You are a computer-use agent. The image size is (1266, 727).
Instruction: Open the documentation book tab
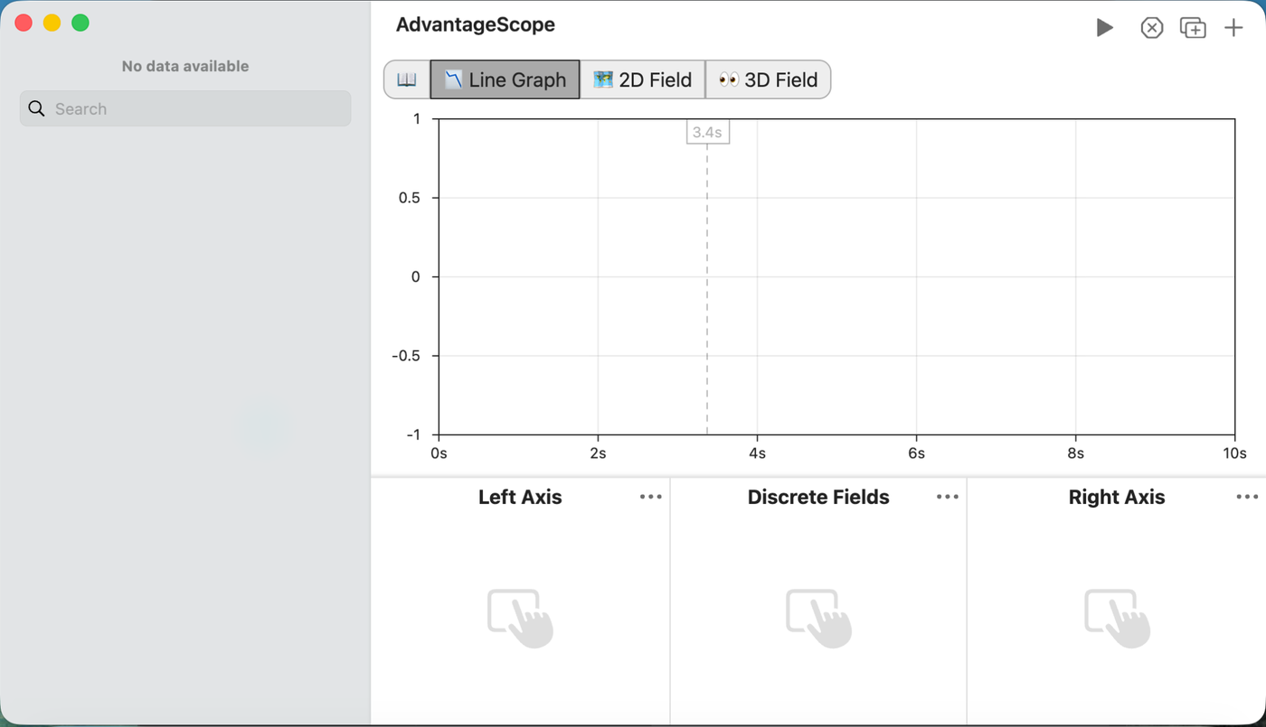(407, 79)
